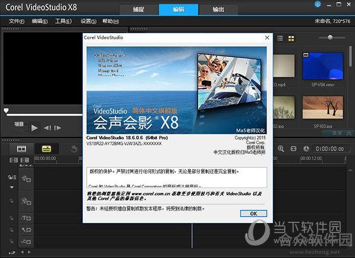
Task: Switch to the 输出 (Share) step tab
Action: coord(218,9)
